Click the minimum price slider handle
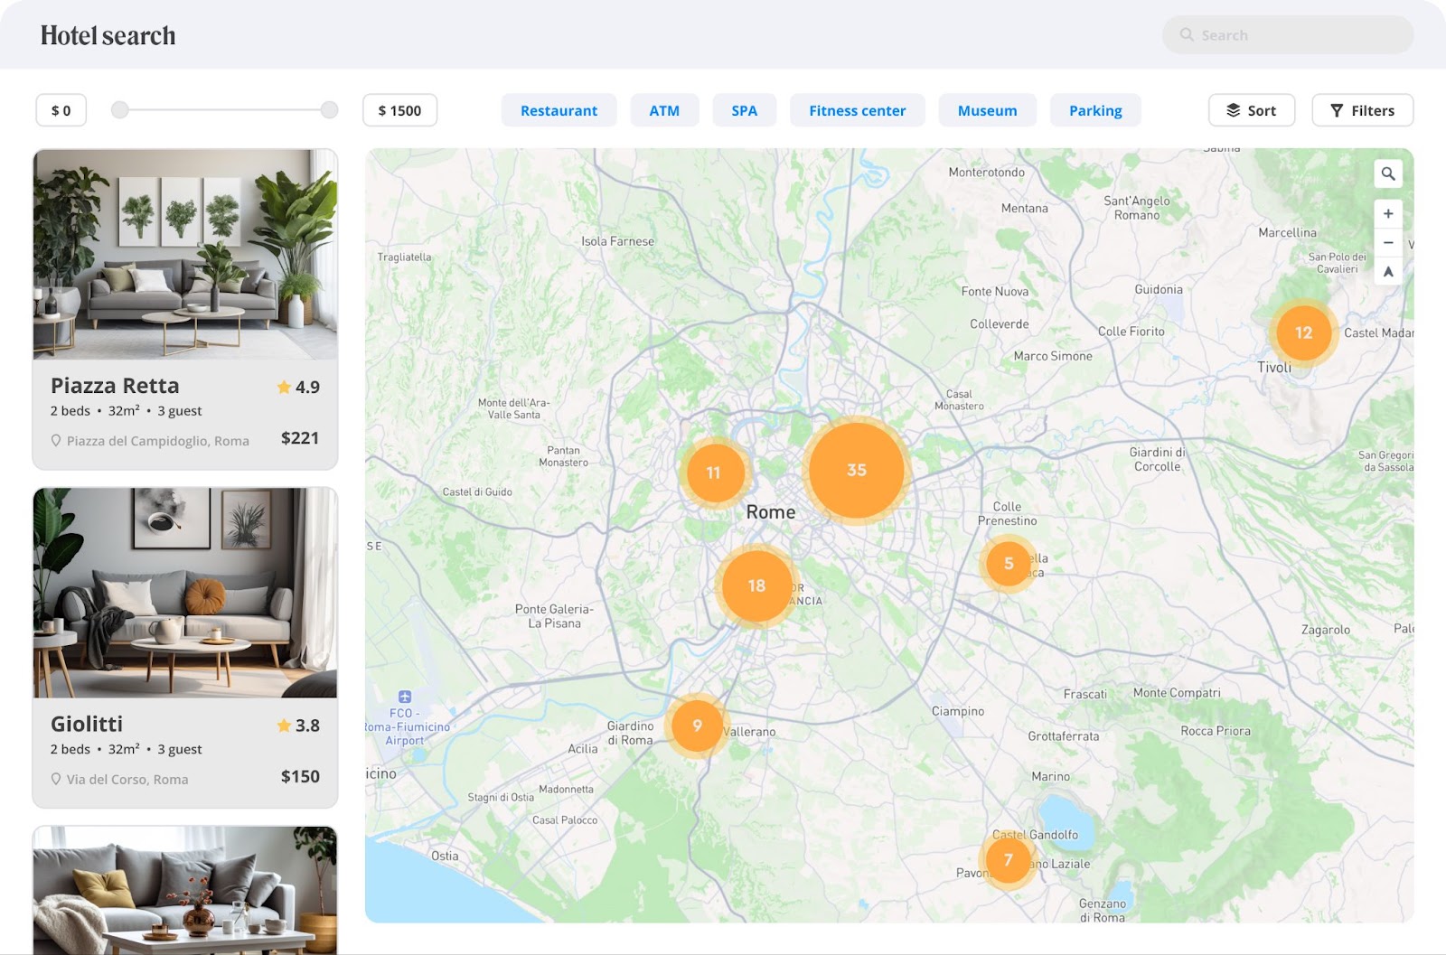This screenshot has width=1446, height=955. tap(119, 110)
